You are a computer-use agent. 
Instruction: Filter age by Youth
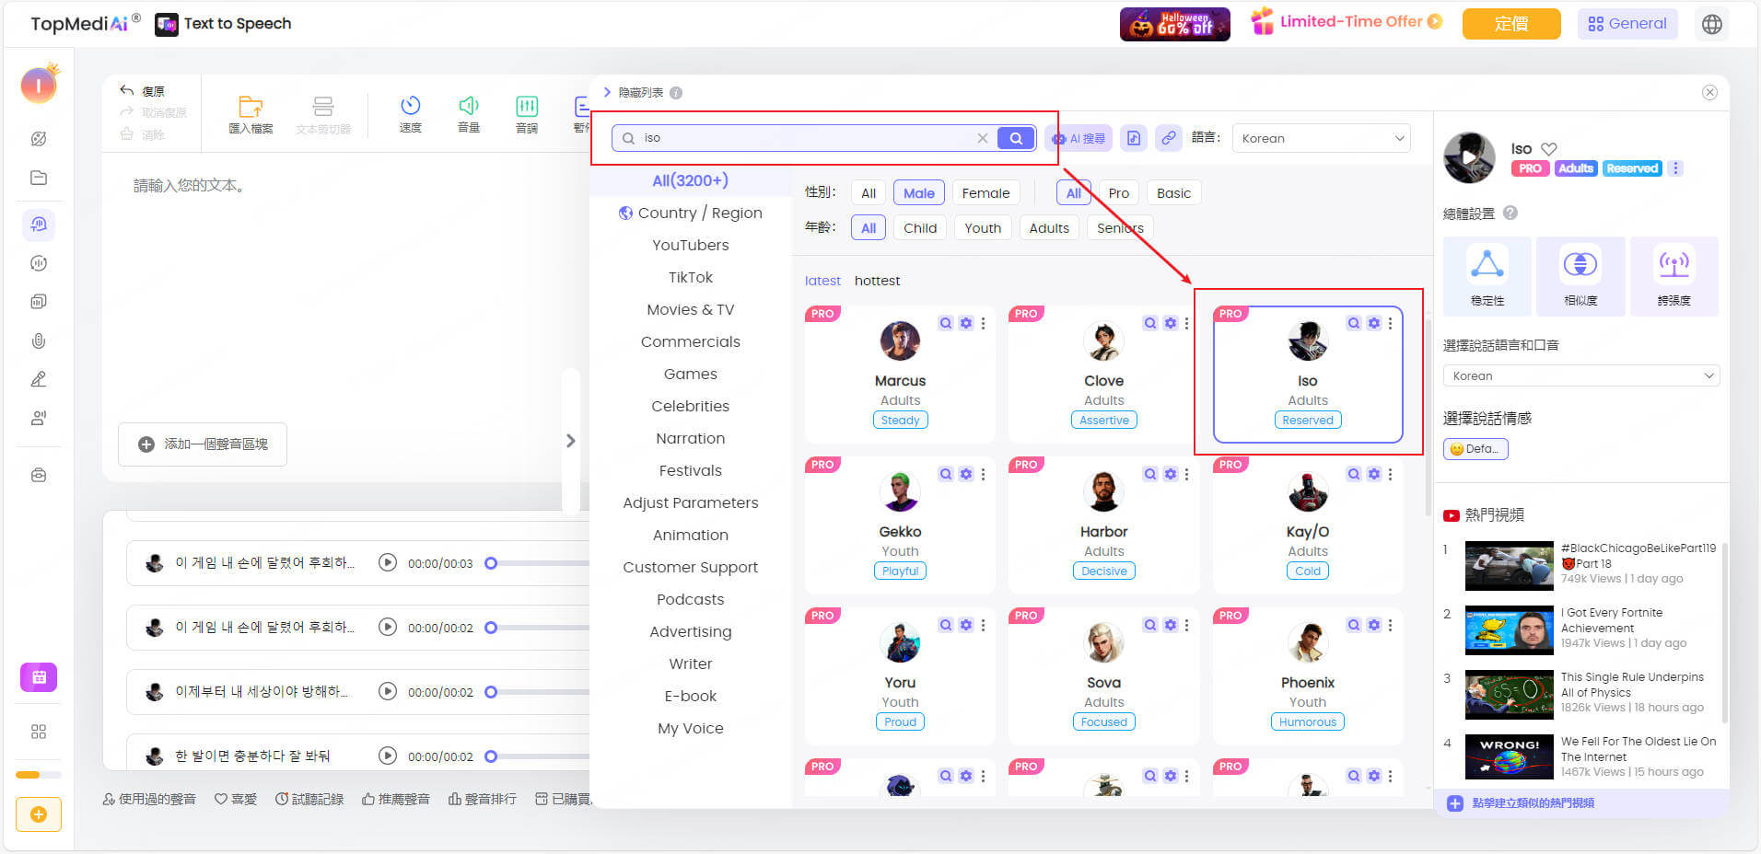tap(983, 228)
